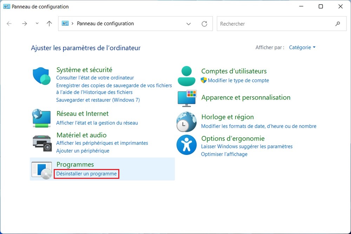Go back with the back arrow
This screenshot has height=234, width=351.
point(9,24)
